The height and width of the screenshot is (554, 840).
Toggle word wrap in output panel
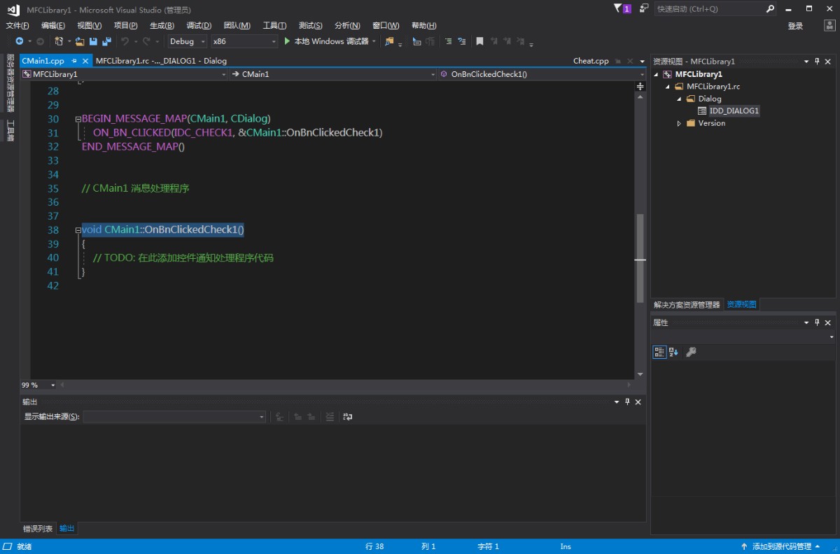pyautogui.click(x=347, y=416)
